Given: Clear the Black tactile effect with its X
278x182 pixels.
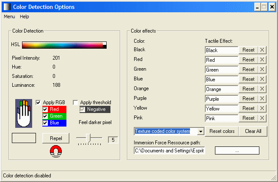Looking at the screenshot, I should coord(262,50).
